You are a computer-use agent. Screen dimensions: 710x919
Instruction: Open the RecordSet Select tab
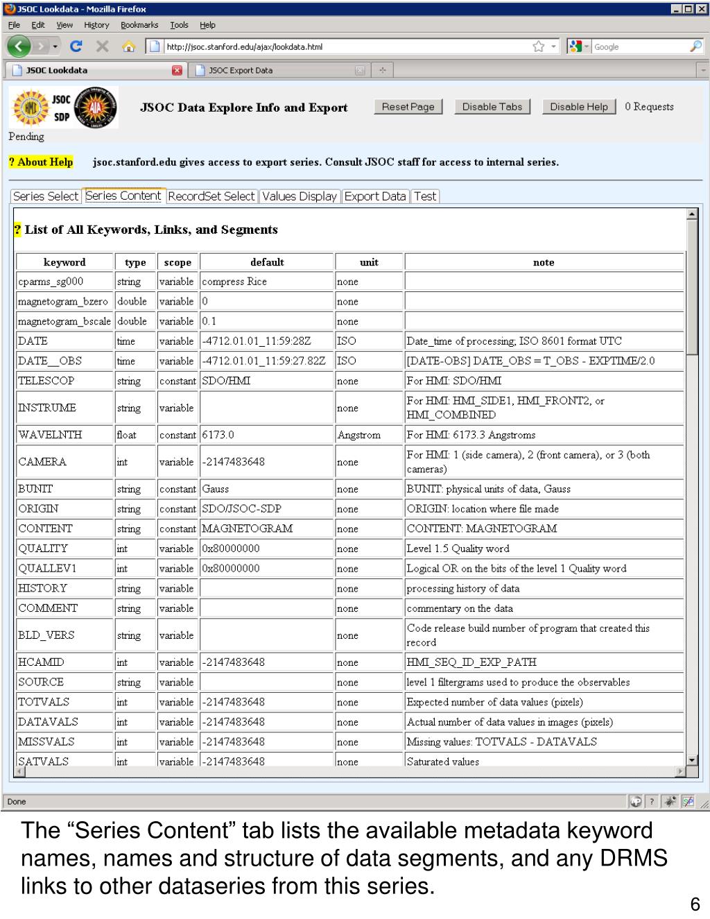[211, 196]
